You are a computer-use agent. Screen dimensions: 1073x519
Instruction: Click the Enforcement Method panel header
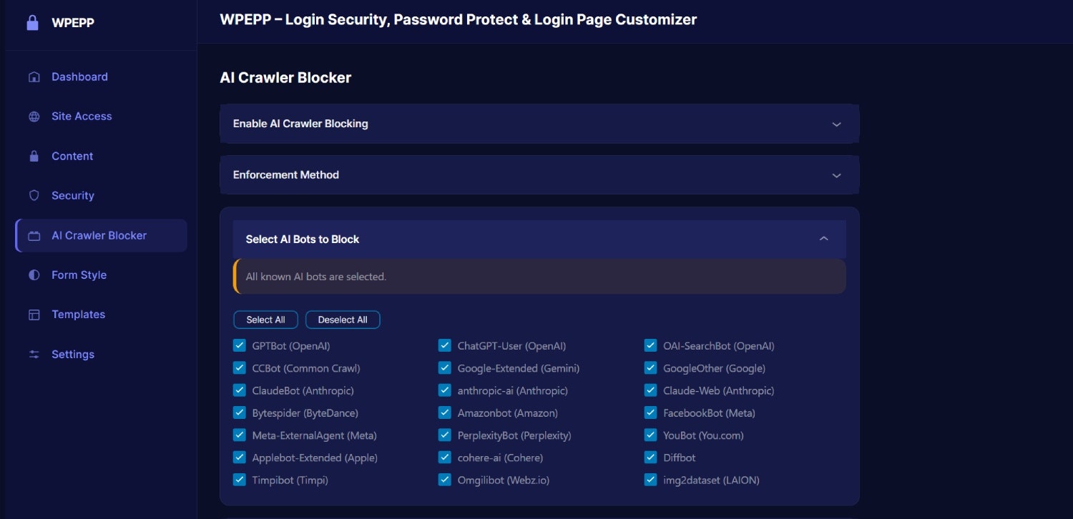[x=539, y=174]
